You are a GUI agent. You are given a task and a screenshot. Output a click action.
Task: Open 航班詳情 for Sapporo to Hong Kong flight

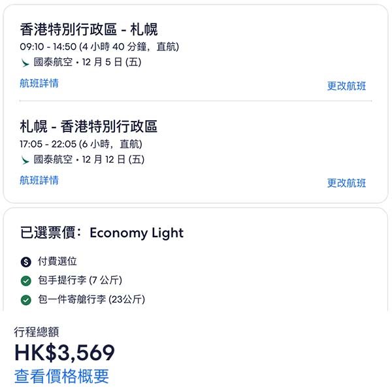click(39, 180)
